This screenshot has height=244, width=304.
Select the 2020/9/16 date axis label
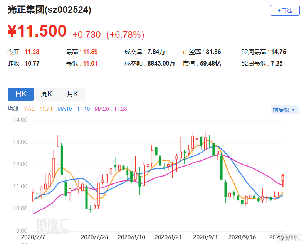[242, 237]
